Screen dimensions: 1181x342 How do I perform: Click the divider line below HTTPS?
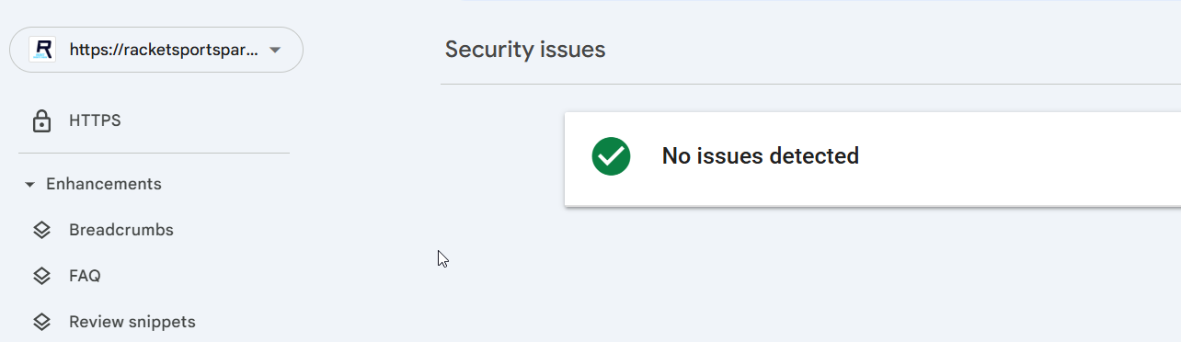[x=154, y=153]
